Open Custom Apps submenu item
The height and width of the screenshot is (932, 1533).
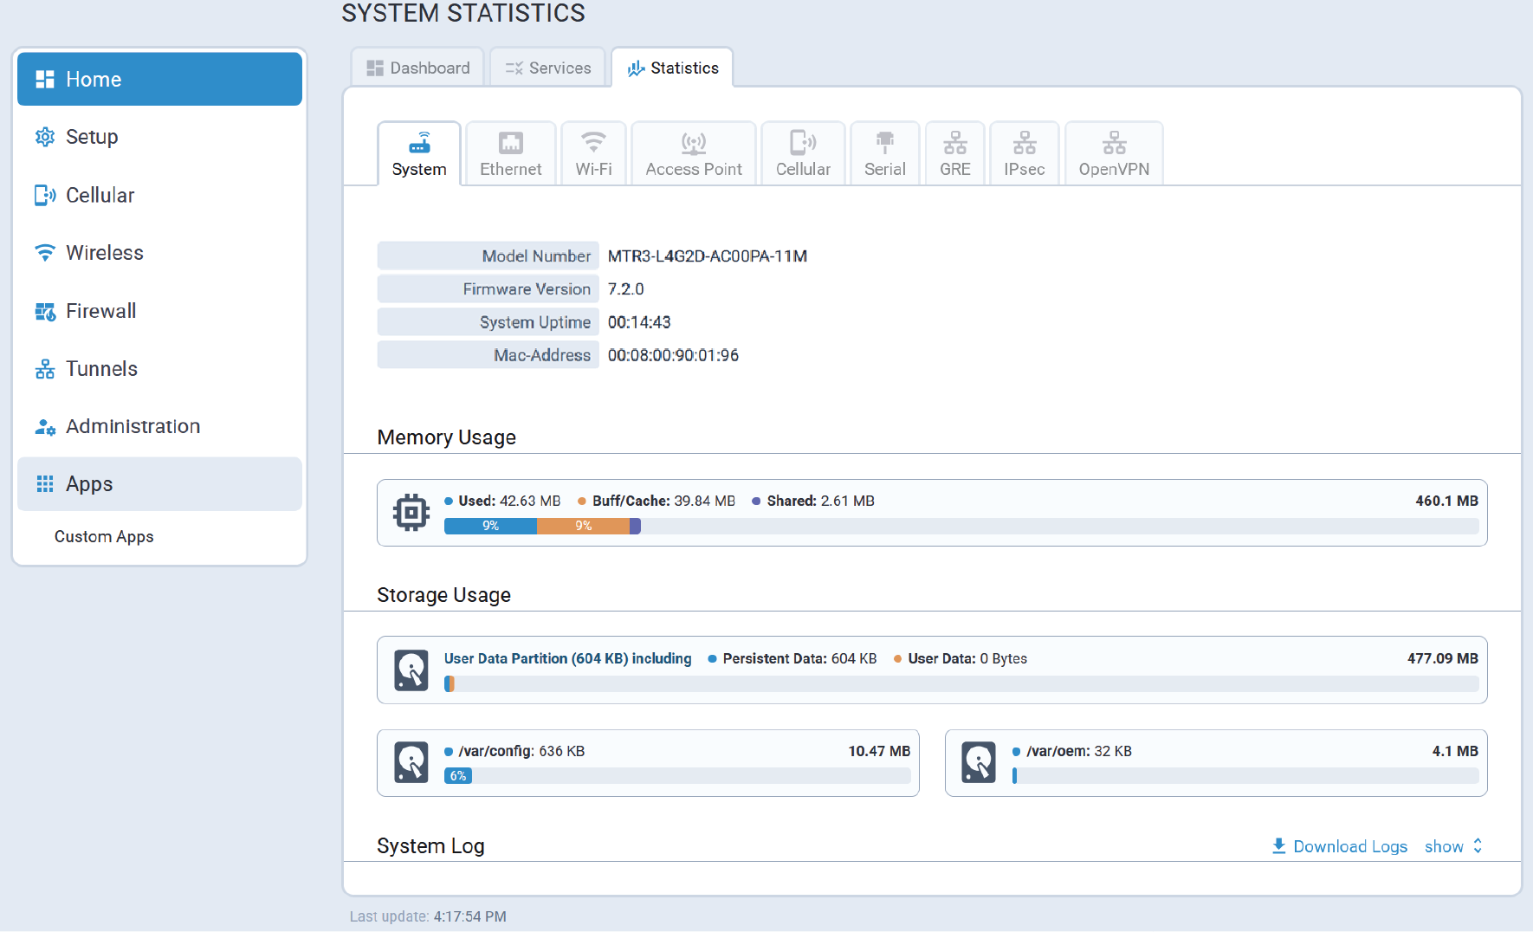tap(104, 537)
